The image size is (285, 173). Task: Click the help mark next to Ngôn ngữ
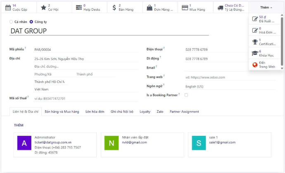(x=164, y=85)
